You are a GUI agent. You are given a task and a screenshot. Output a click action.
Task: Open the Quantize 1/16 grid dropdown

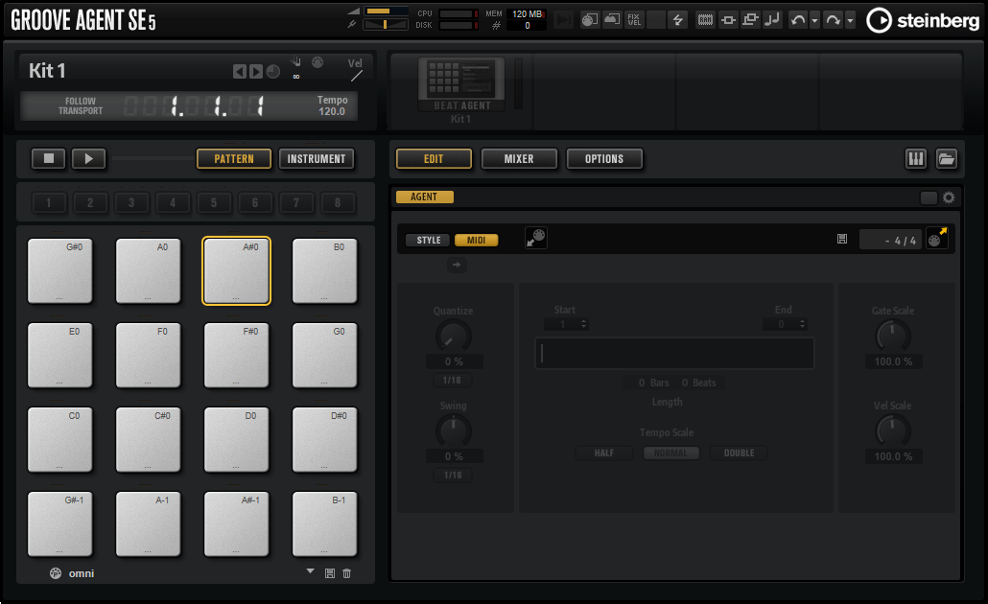click(x=452, y=381)
